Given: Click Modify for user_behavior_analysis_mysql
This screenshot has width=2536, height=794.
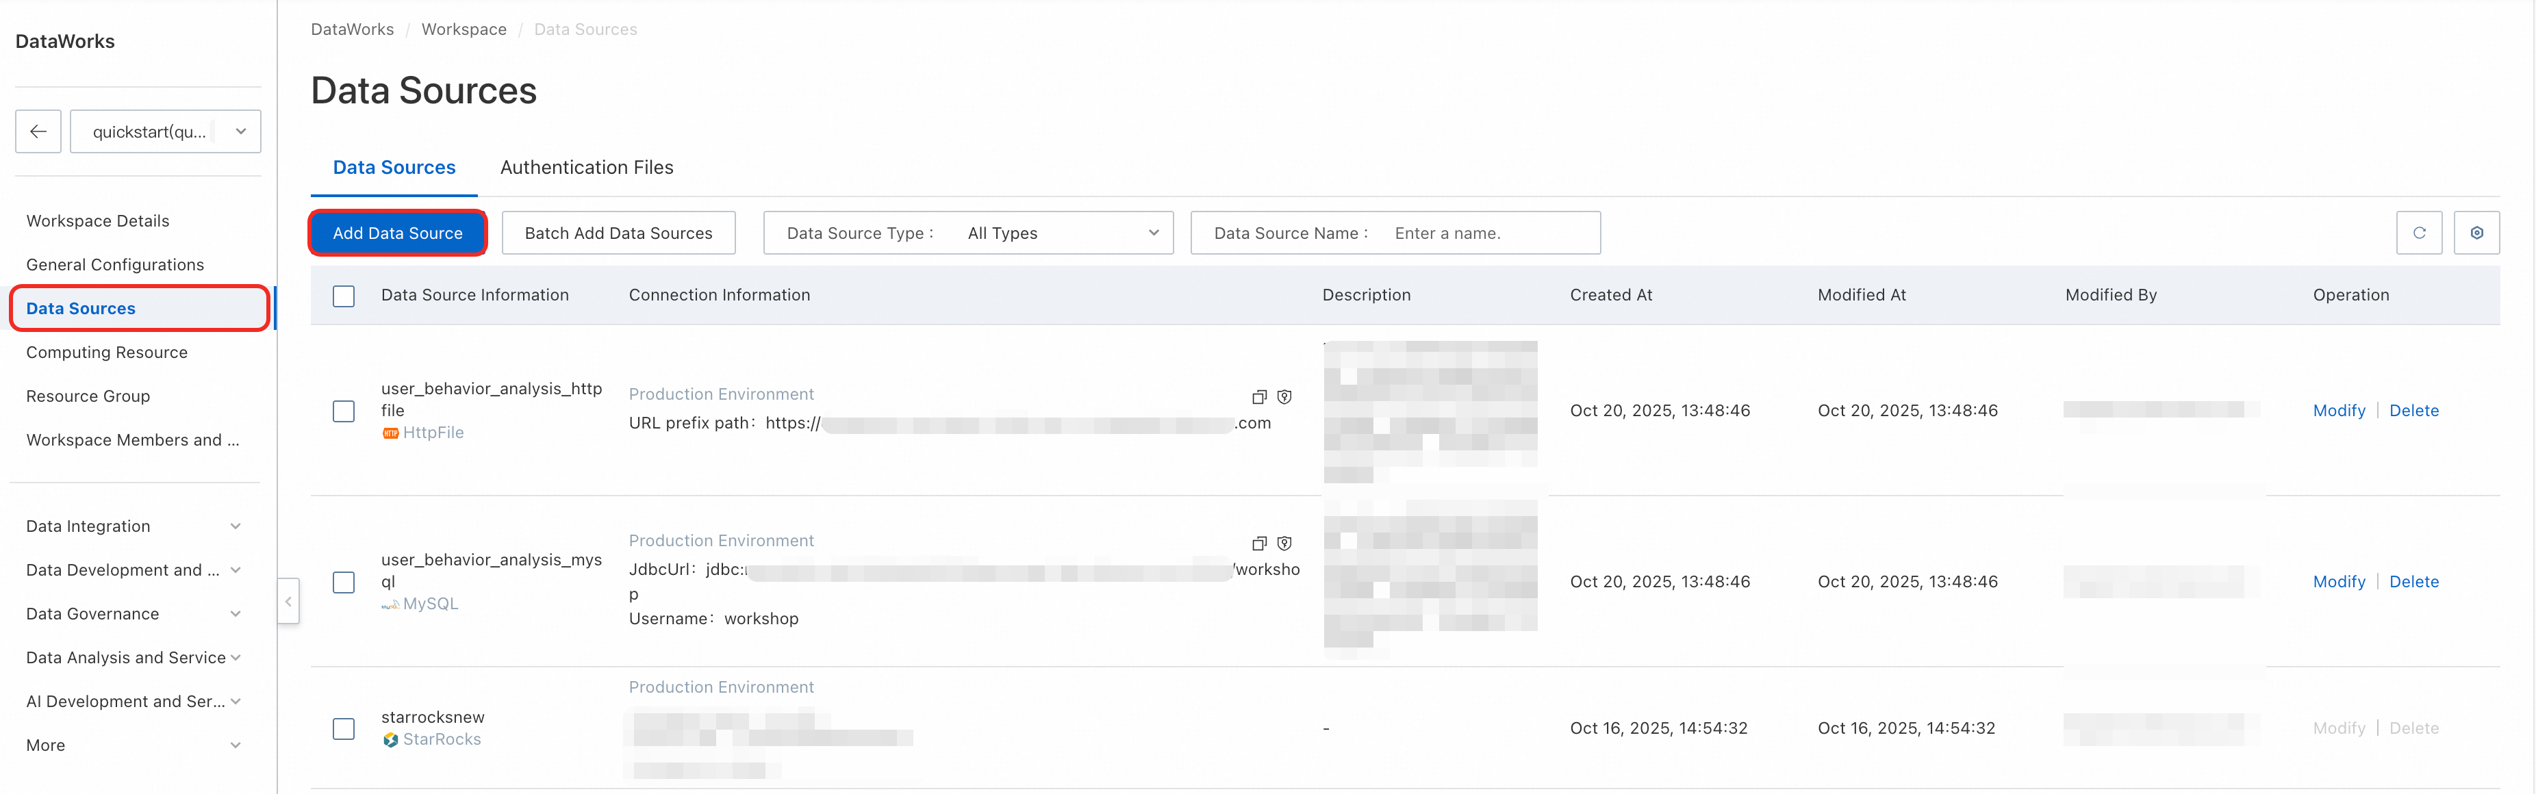Looking at the screenshot, I should [x=2338, y=582].
